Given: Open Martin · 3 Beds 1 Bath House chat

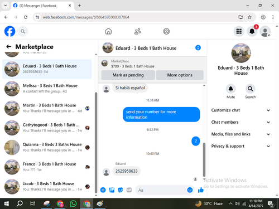Looking at the screenshot, I should (x=47, y=108).
